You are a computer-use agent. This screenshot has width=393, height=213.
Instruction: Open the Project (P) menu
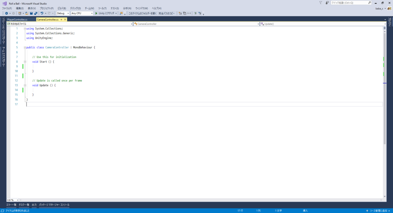click(46, 8)
